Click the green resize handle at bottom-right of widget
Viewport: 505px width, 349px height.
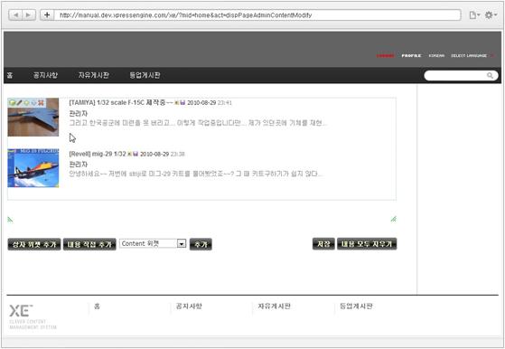pyautogui.click(x=393, y=220)
